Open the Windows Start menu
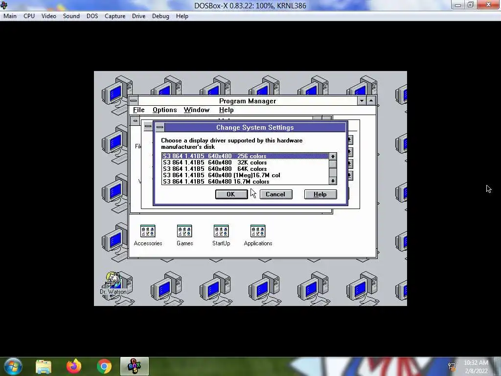The image size is (501, 376). 13,366
